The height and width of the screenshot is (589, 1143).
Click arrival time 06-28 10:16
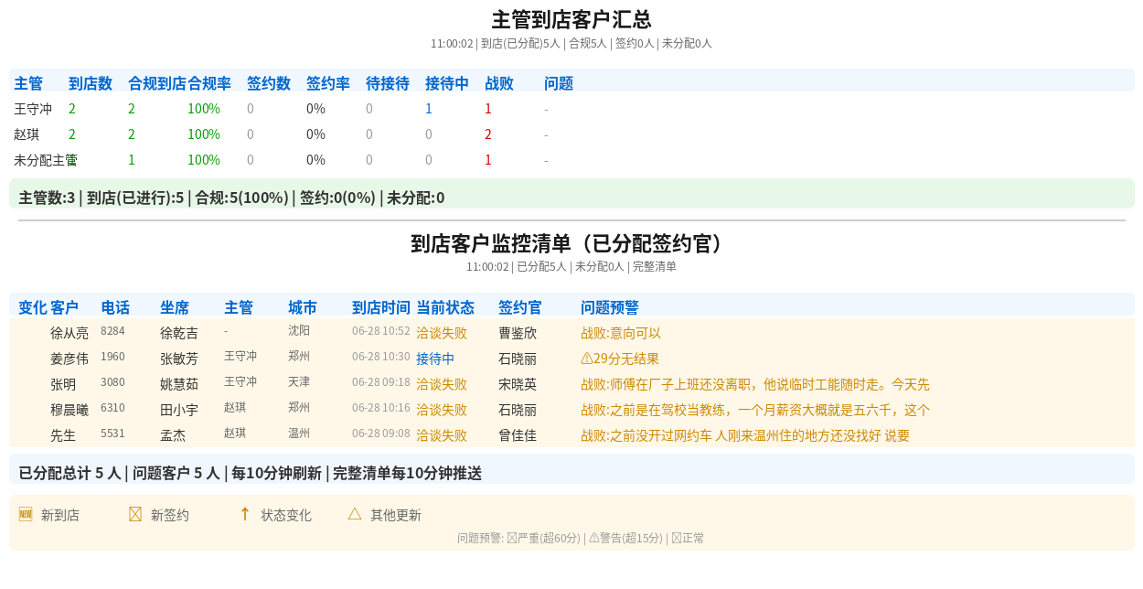click(381, 407)
